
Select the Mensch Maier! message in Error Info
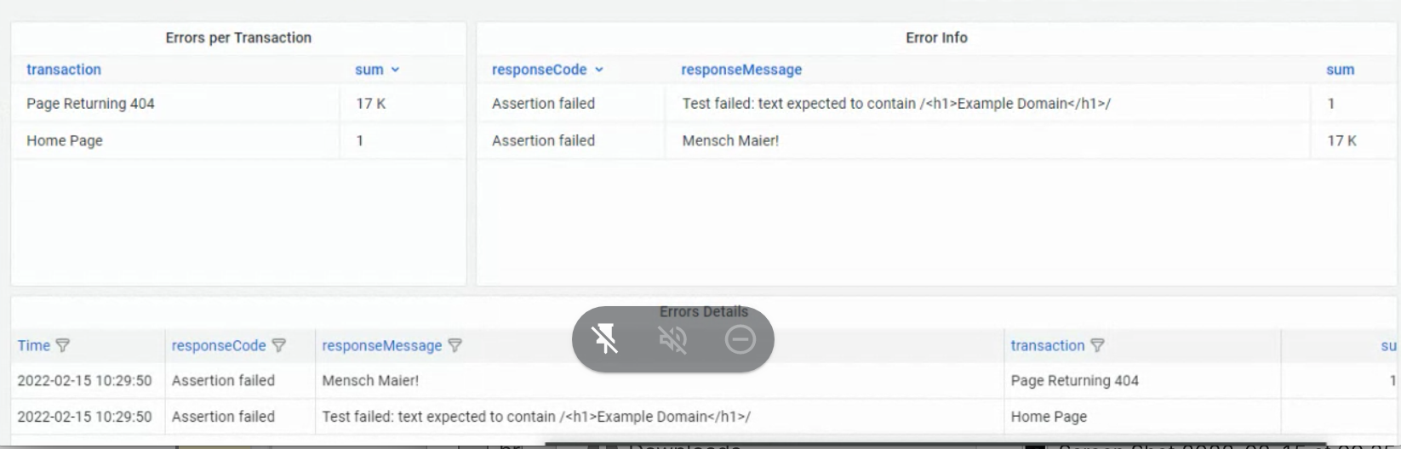click(x=730, y=141)
